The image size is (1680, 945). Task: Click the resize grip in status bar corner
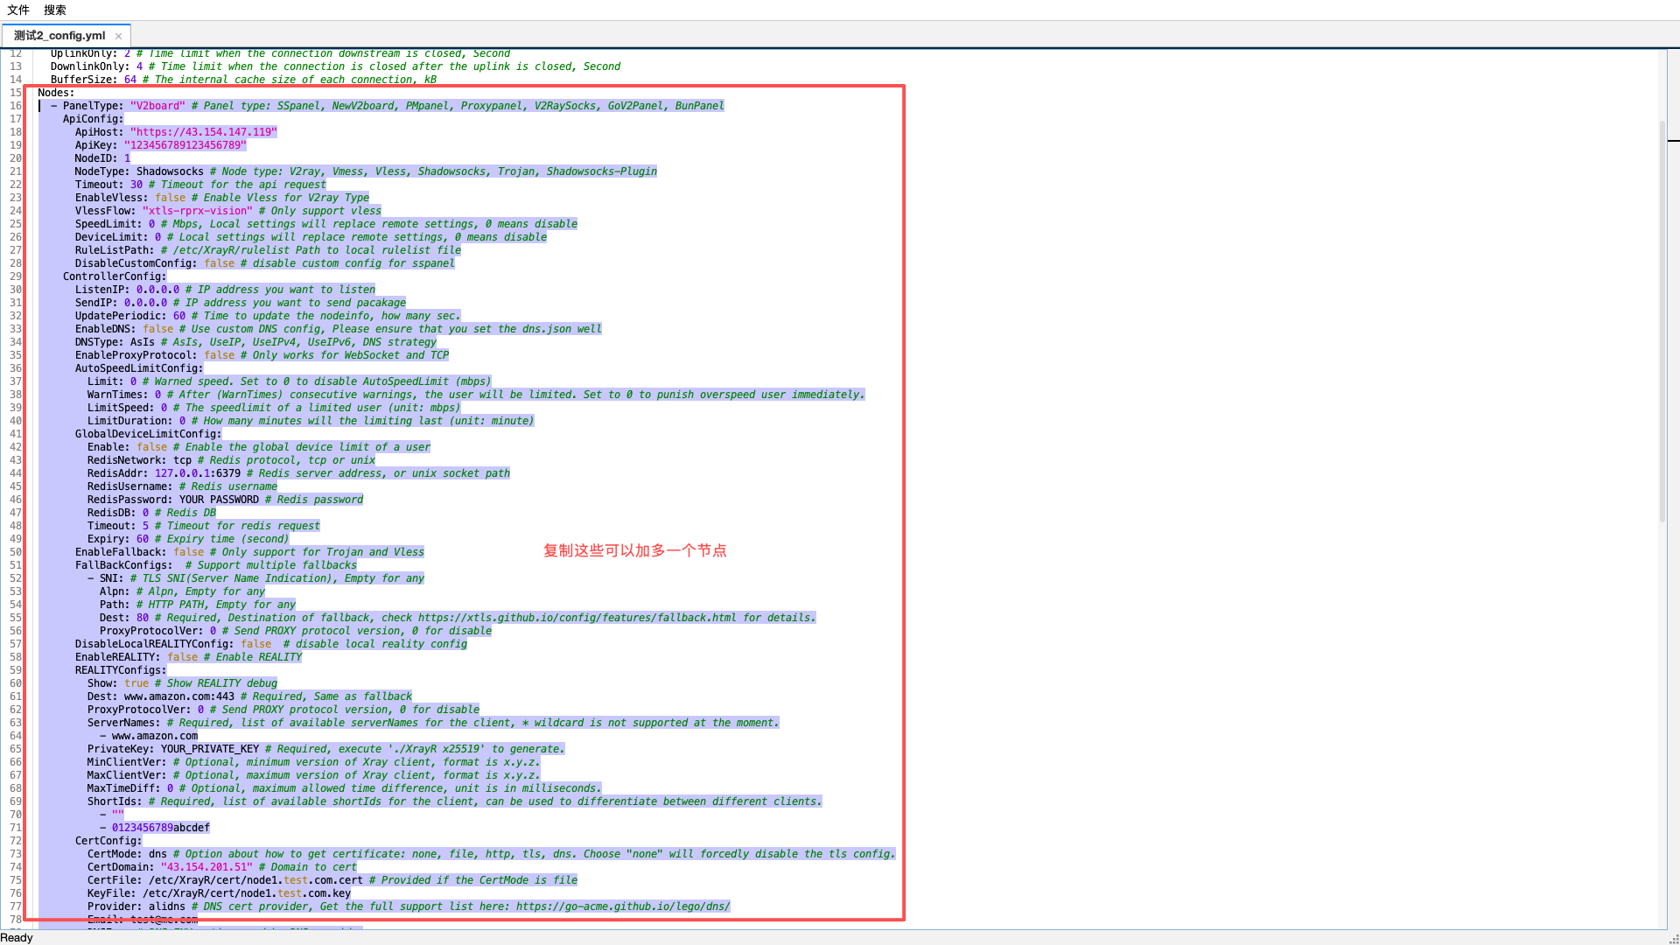[1674, 939]
